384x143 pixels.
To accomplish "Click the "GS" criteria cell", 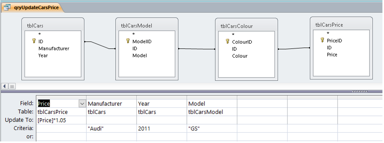I will [x=212, y=128].
